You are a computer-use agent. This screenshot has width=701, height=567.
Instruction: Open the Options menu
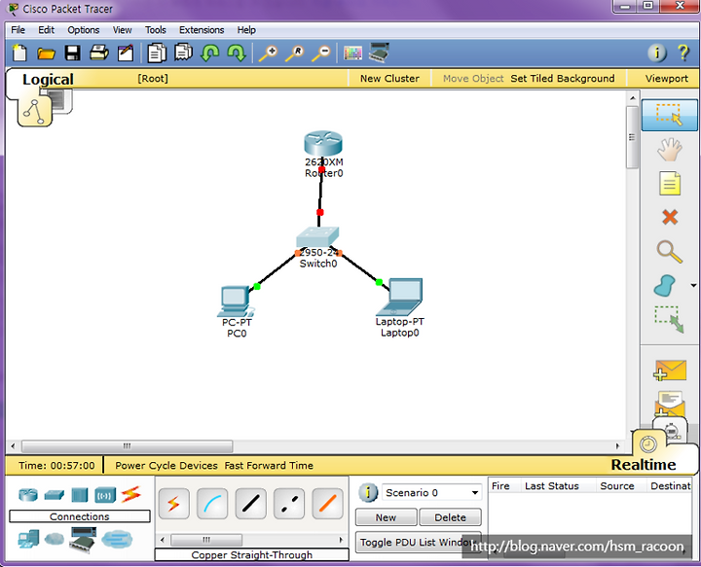pos(83,30)
